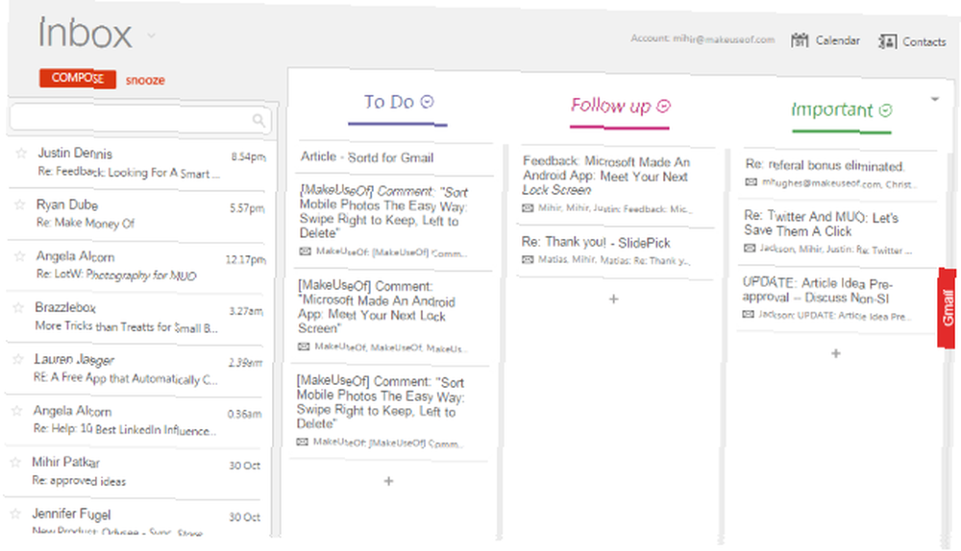Click the Calendar text link

click(x=838, y=40)
